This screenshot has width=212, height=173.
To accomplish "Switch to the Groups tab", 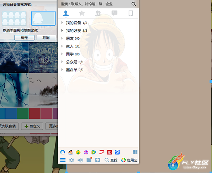I will click(98, 13).
